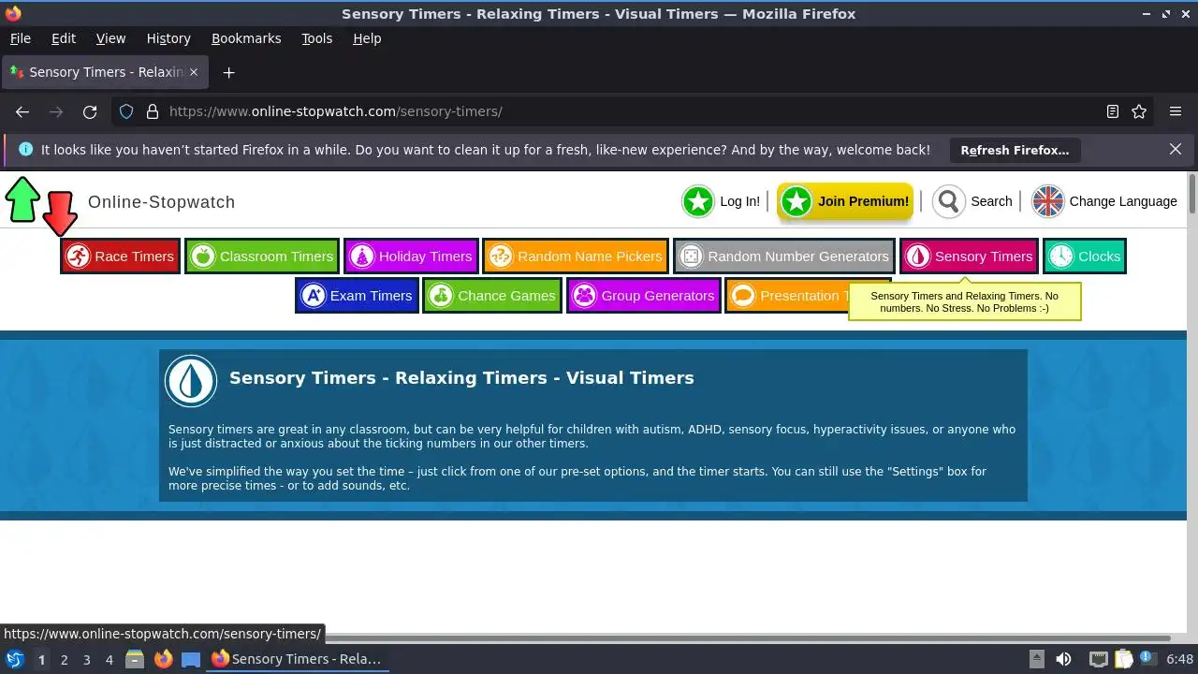Screen dimensions: 1198x674
Task: Click the blue show-desktop taskbar icon
Action: [191, 659]
